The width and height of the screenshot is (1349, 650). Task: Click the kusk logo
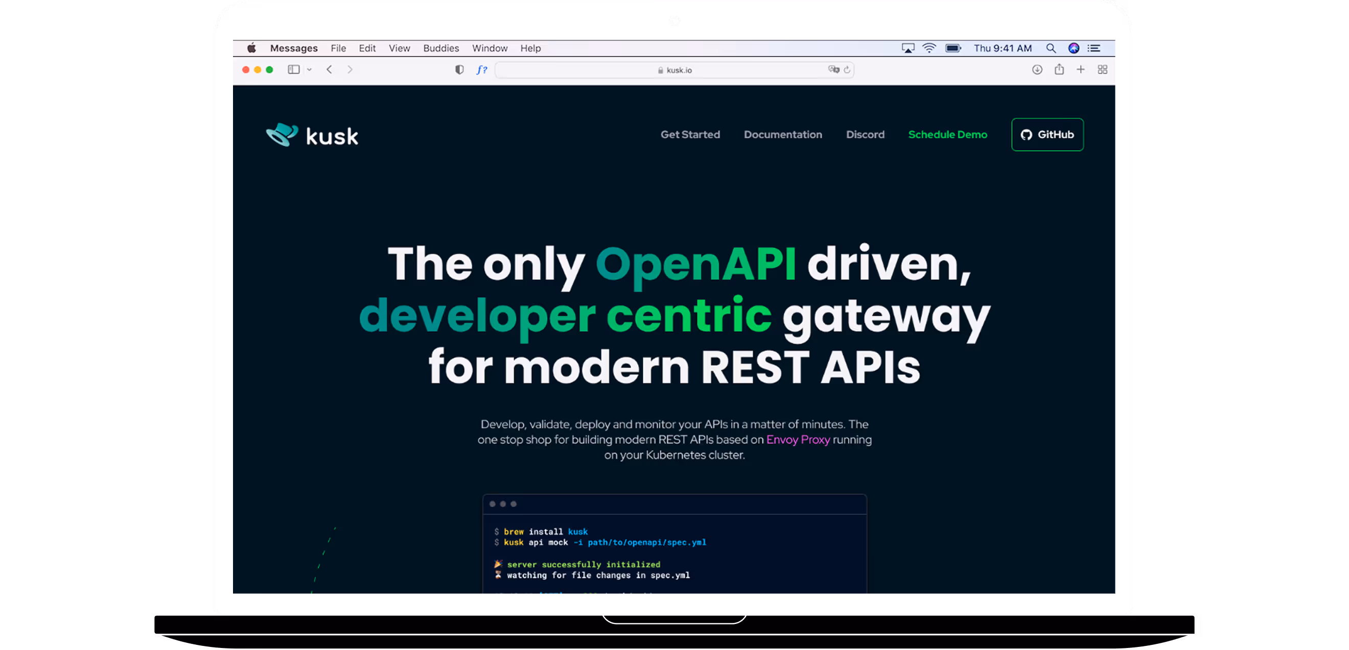pyautogui.click(x=312, y=135)
